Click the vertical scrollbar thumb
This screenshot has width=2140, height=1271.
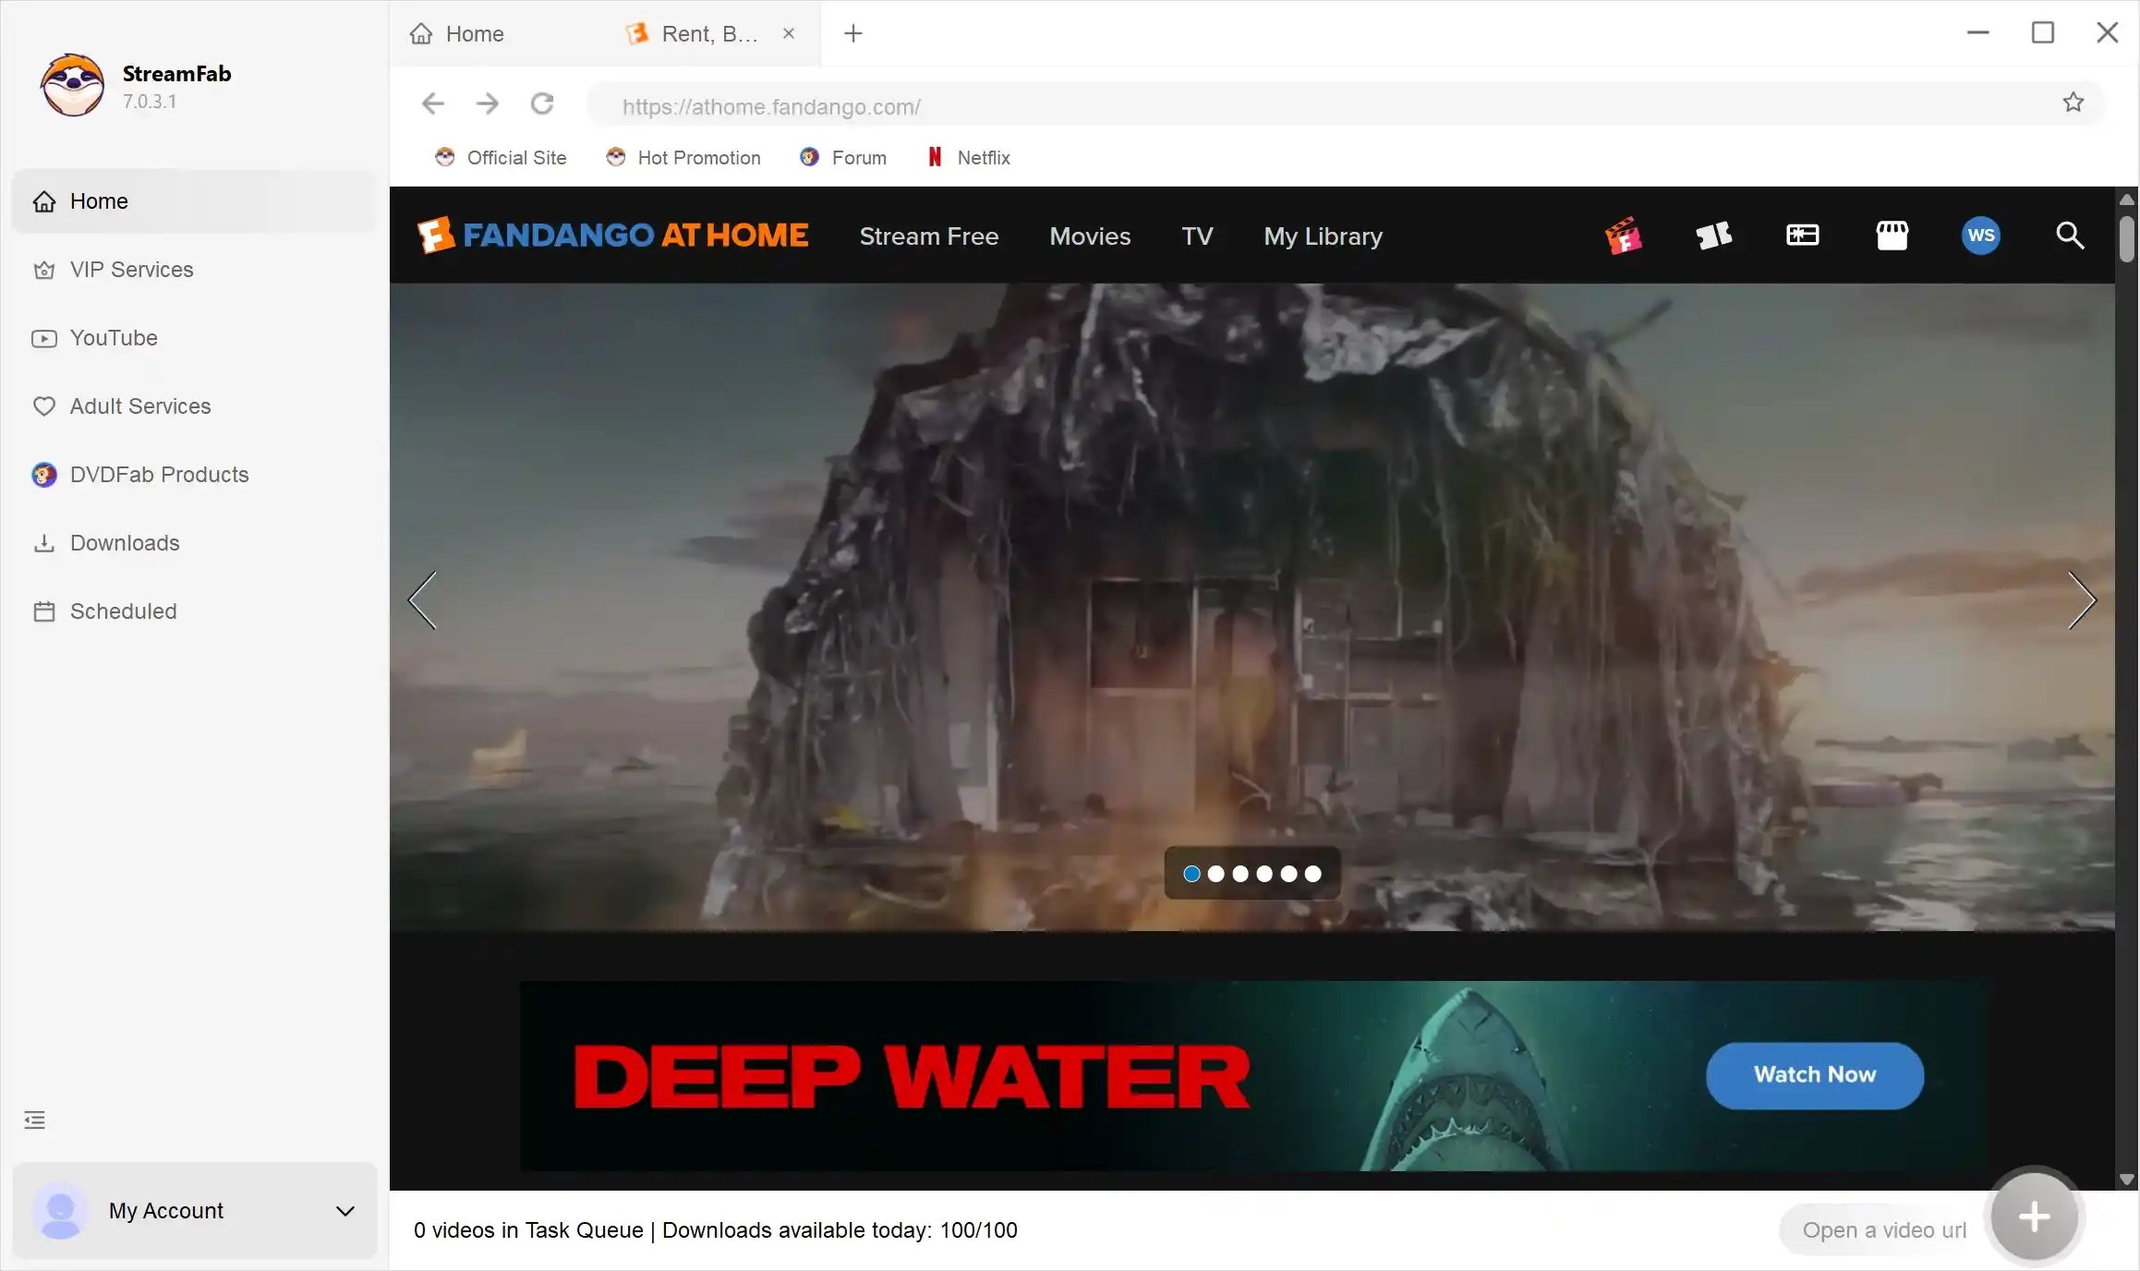pos(2127,239)
